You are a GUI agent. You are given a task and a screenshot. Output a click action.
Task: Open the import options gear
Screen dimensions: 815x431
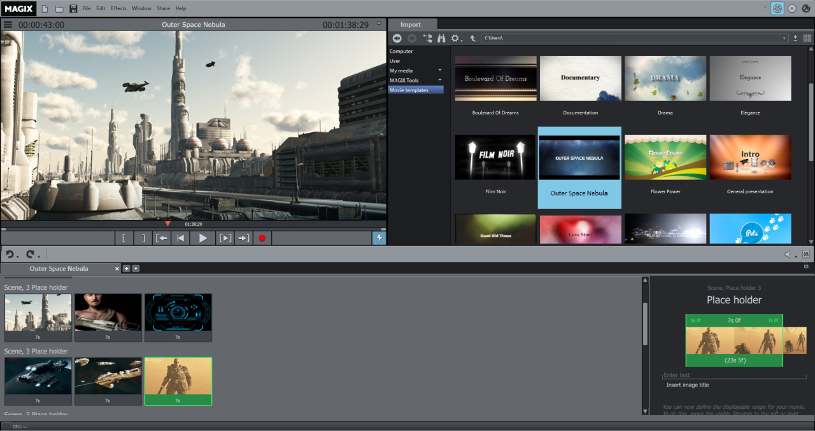click(x=456, y=38)
